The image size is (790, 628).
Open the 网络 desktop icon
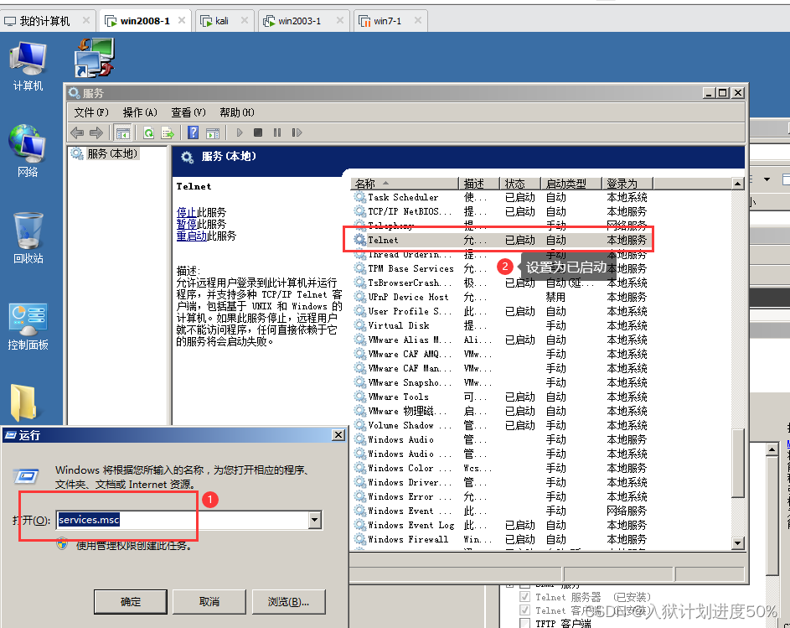[x=28, y=151]
